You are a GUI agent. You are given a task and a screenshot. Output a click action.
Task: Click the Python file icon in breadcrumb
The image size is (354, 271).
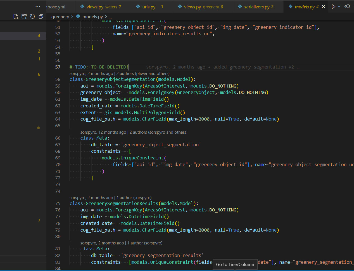tap(78, 17)
